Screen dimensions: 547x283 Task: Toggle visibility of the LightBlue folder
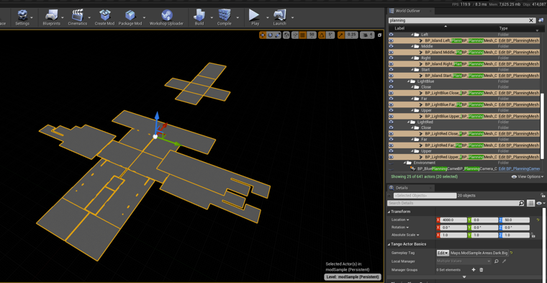coord(391,81)
